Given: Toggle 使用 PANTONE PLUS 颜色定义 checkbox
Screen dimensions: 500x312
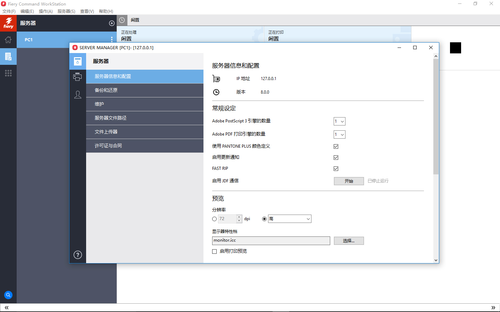Looking at the screenshot, I should pos(336,146).
